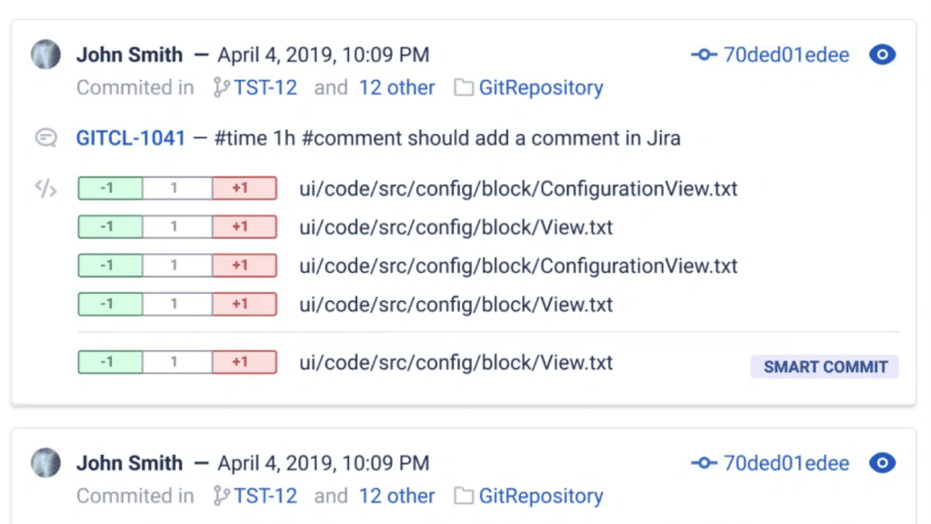Toggle the eye icon on the second commit
Viewport: 931px width, 524px height.
(882, 463)
